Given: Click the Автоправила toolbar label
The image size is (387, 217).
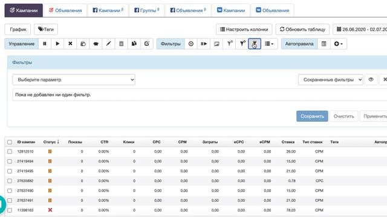Looking at the screenshot, I should [299, 44].
